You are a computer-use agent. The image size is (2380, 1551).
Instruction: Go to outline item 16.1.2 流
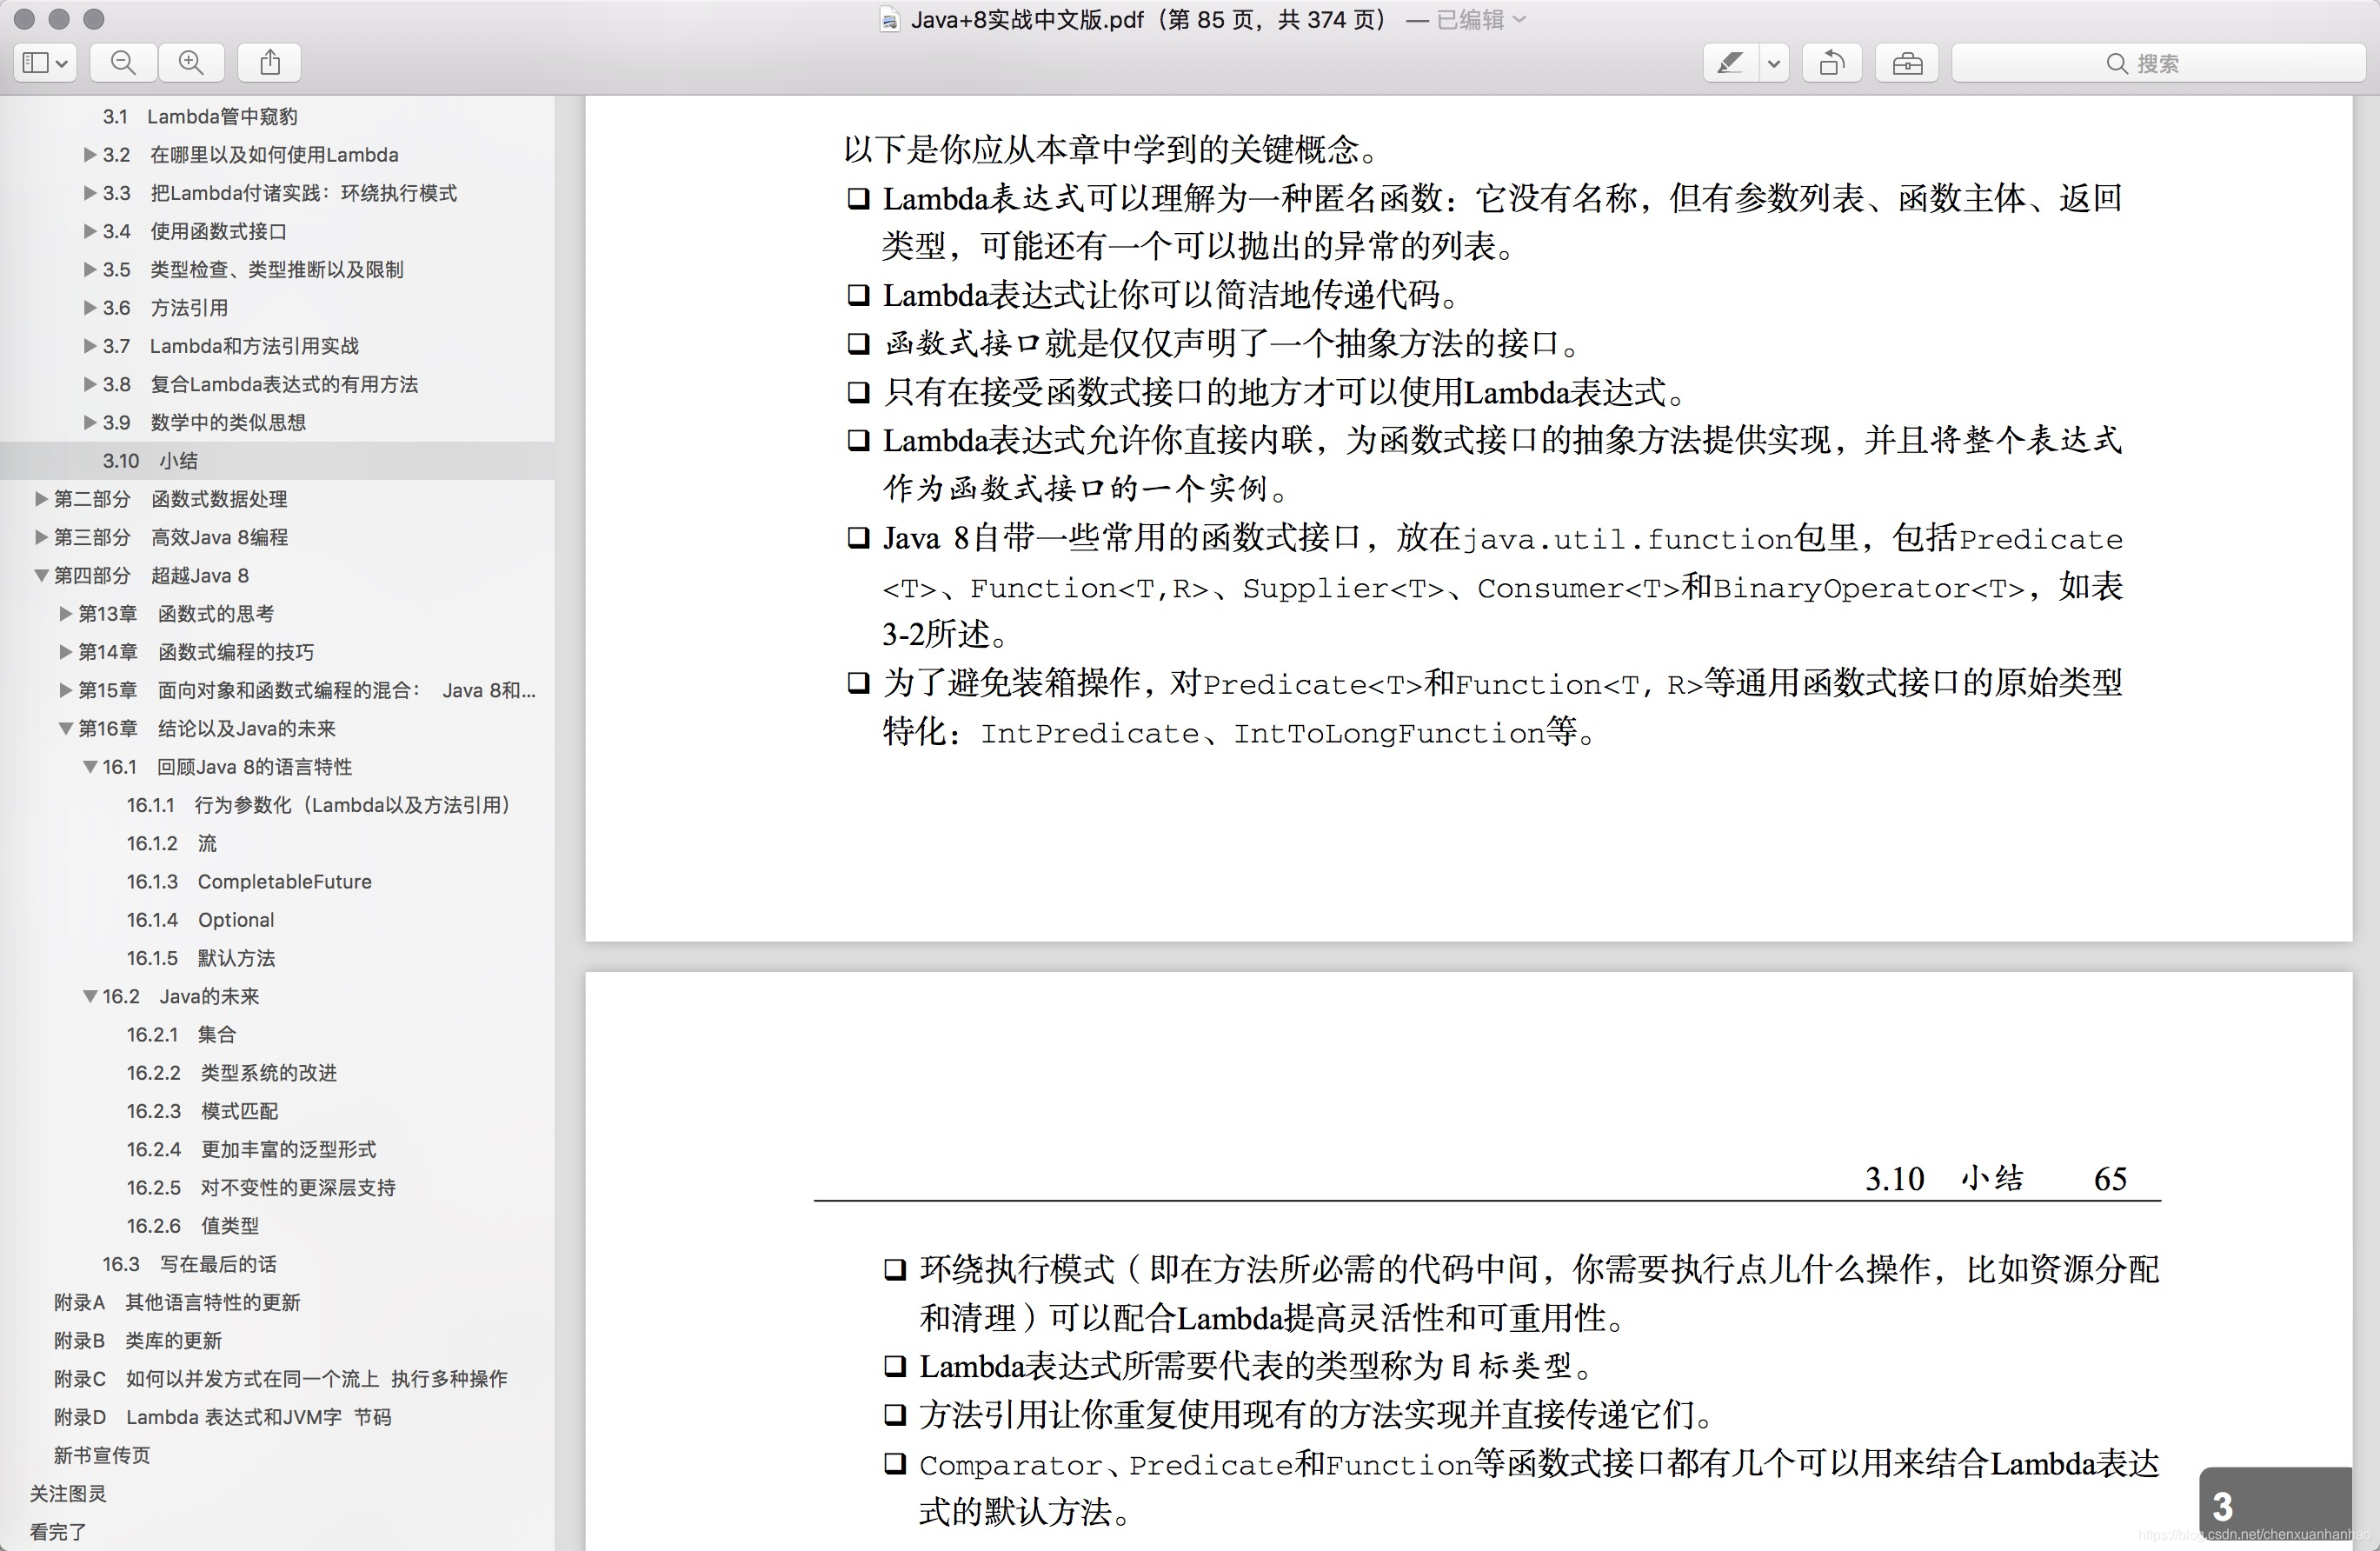pyautogui.click(x=171, y=843)
